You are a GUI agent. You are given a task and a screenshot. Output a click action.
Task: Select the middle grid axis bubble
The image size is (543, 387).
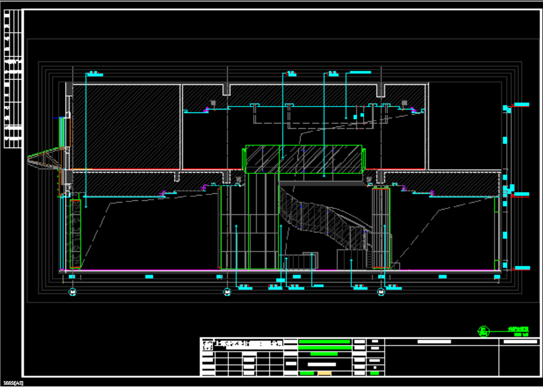[x=227, y=293]
